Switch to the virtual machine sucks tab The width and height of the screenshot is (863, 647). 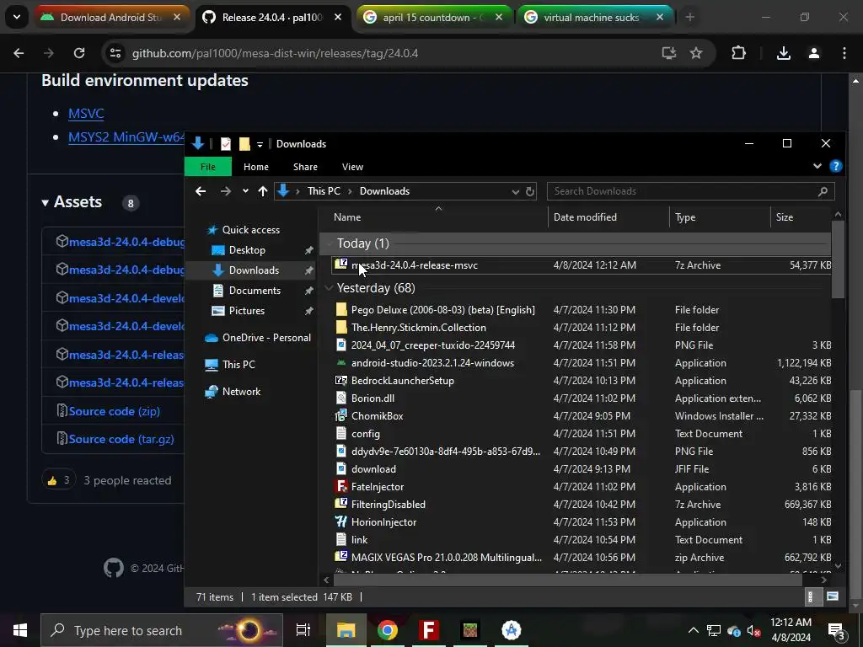coord(594,17)
